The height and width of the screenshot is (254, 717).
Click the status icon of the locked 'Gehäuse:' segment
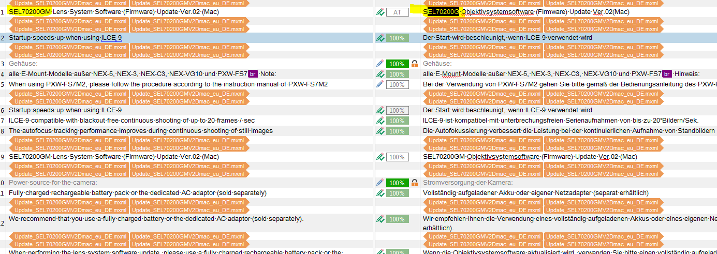point(380,64)
